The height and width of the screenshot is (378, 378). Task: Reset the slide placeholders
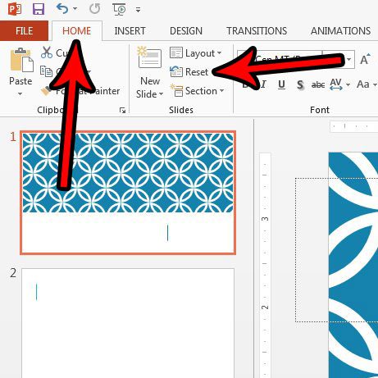coord(189,72)
